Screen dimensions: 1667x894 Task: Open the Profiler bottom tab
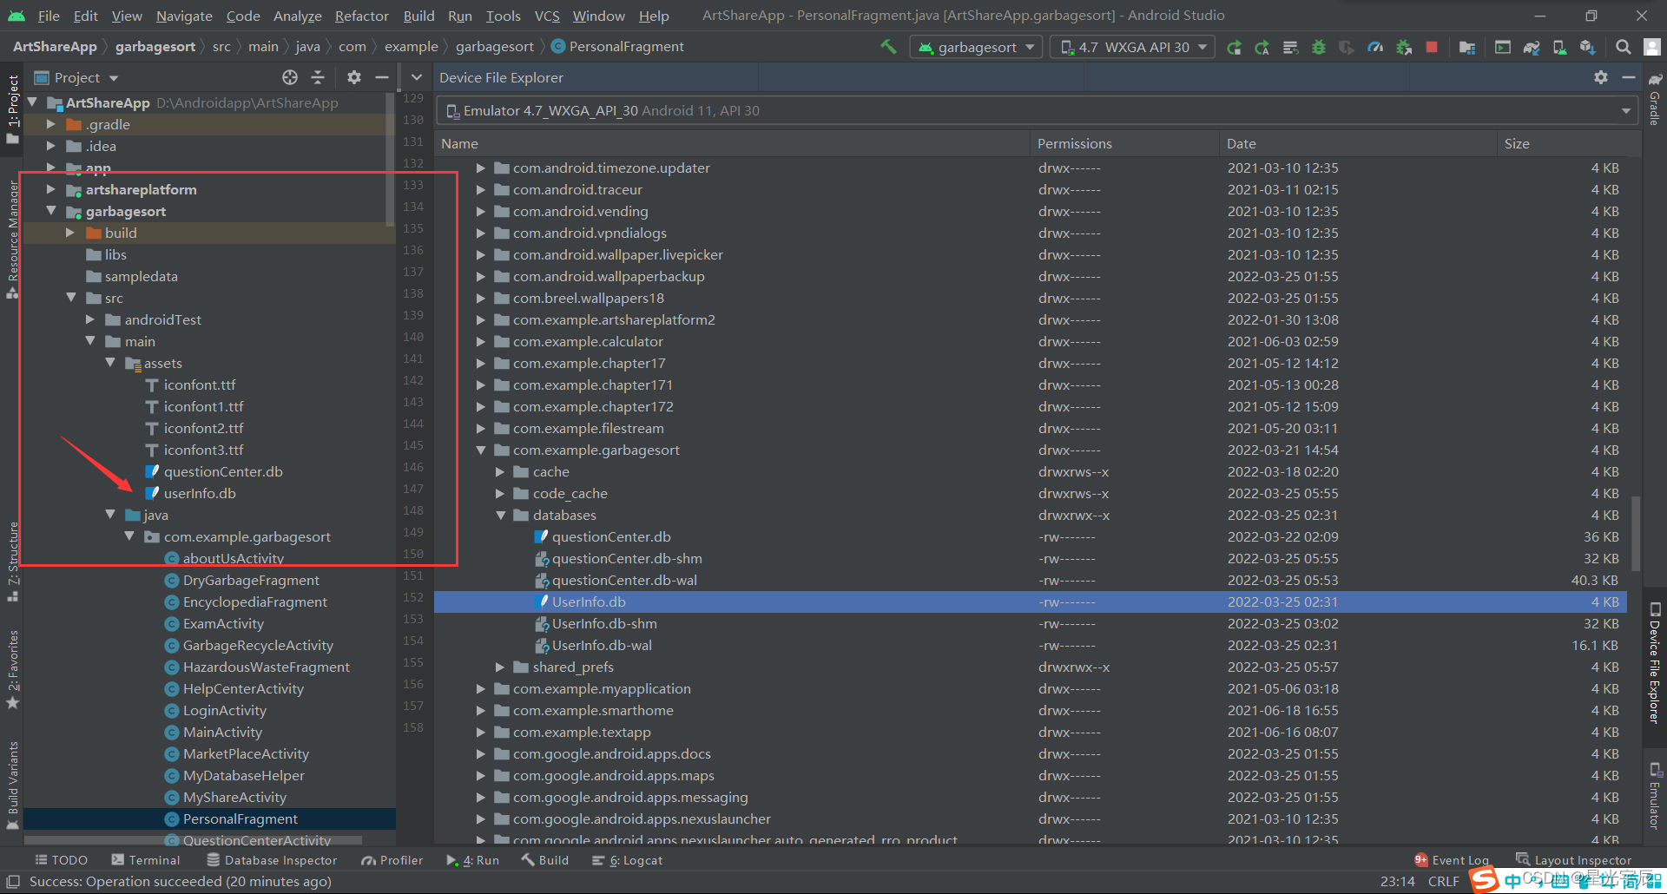click(x=392, y=860)
